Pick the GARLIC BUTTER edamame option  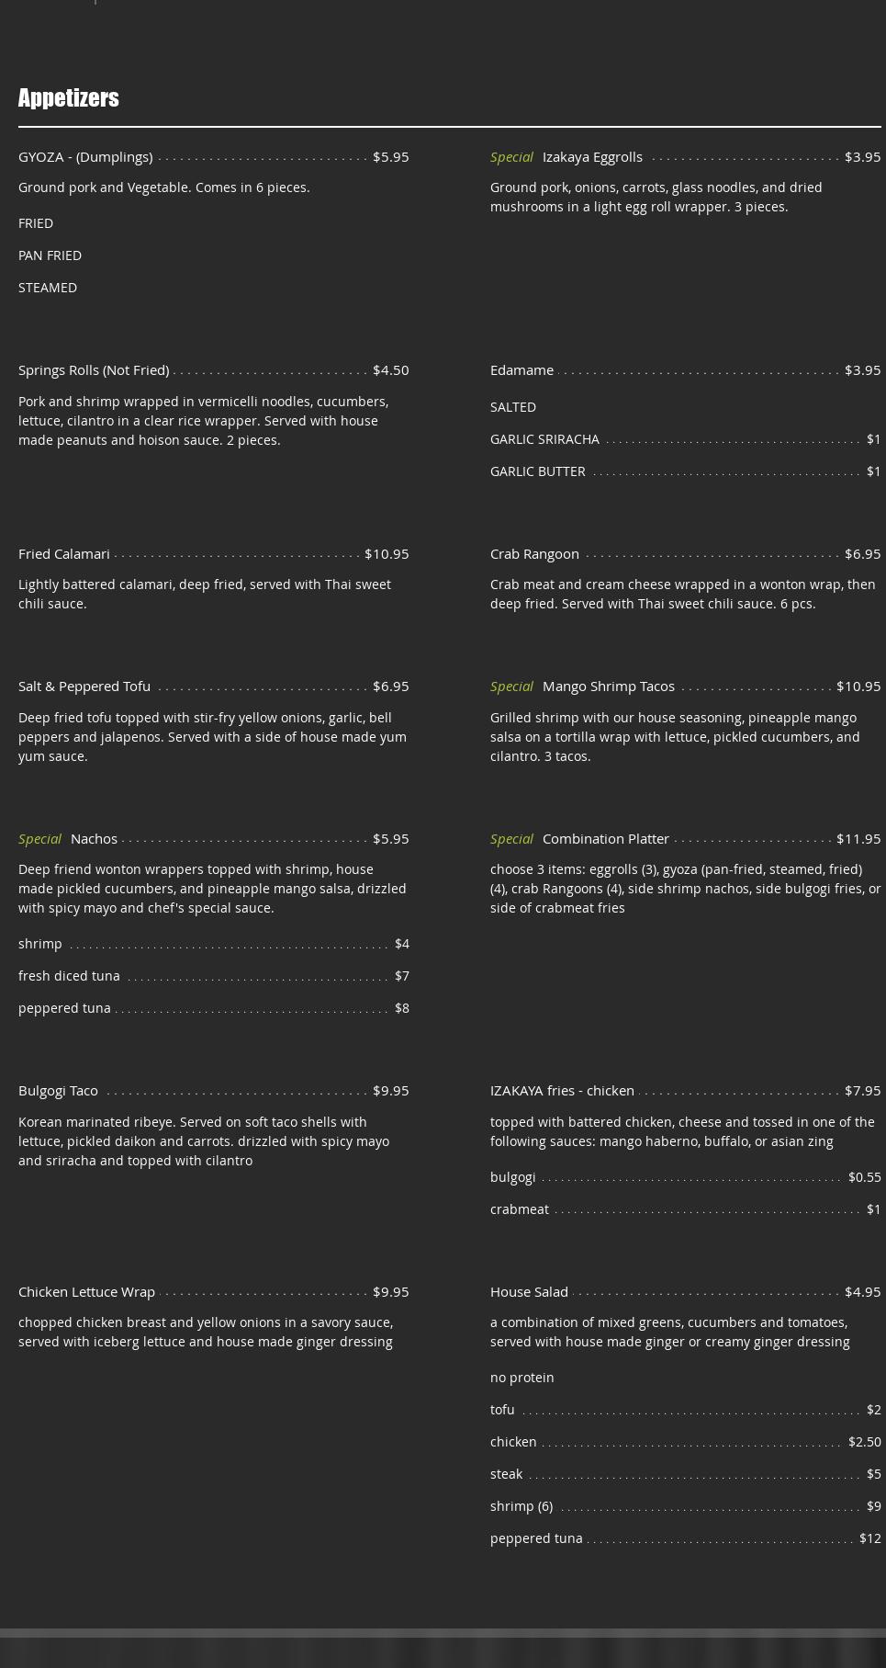(537, 471)
